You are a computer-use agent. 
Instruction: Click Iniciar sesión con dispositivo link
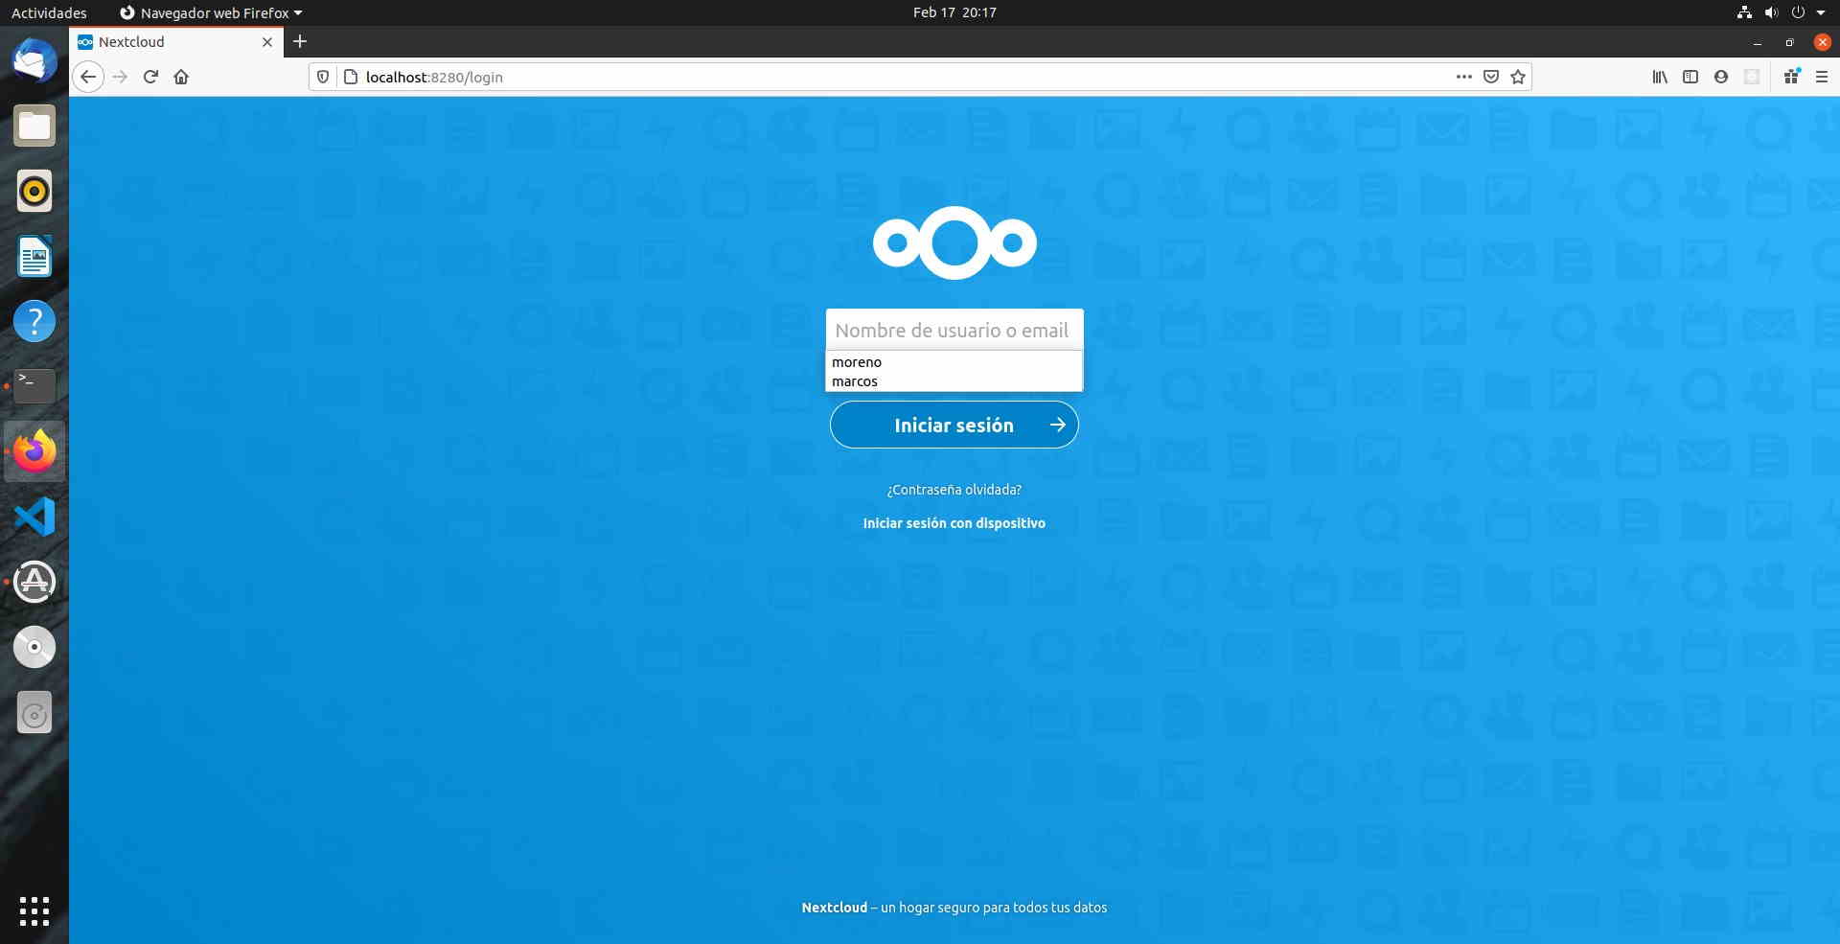pyautogui.click(x=954, y=523)
